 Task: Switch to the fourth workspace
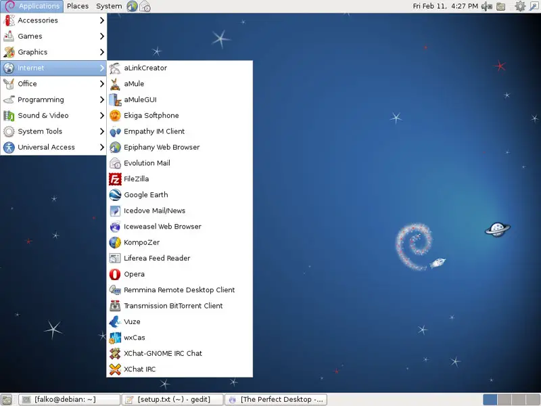[x=533, y=400]
